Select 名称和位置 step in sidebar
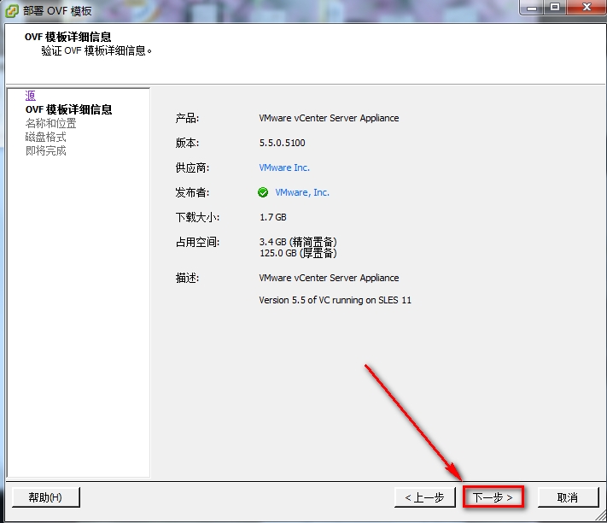 50,123
